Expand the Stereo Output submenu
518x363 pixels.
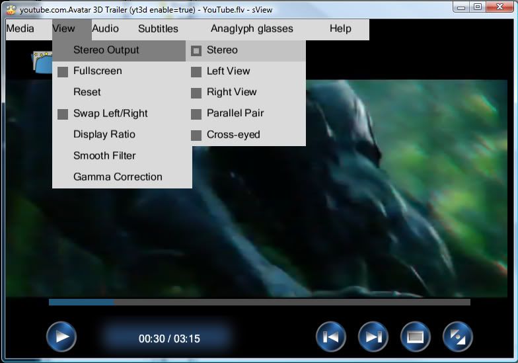coord(119,50)
